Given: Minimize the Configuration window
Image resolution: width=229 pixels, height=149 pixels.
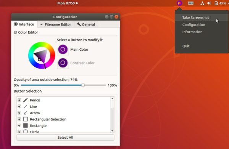Looking at the screenshot, I should click(x=106, y=17).
